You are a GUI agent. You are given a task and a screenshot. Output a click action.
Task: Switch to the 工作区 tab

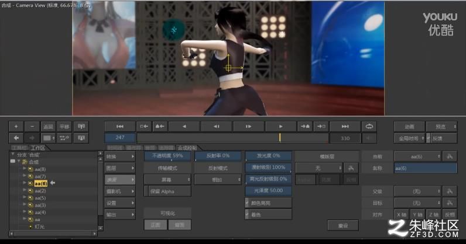coord(38,148)
